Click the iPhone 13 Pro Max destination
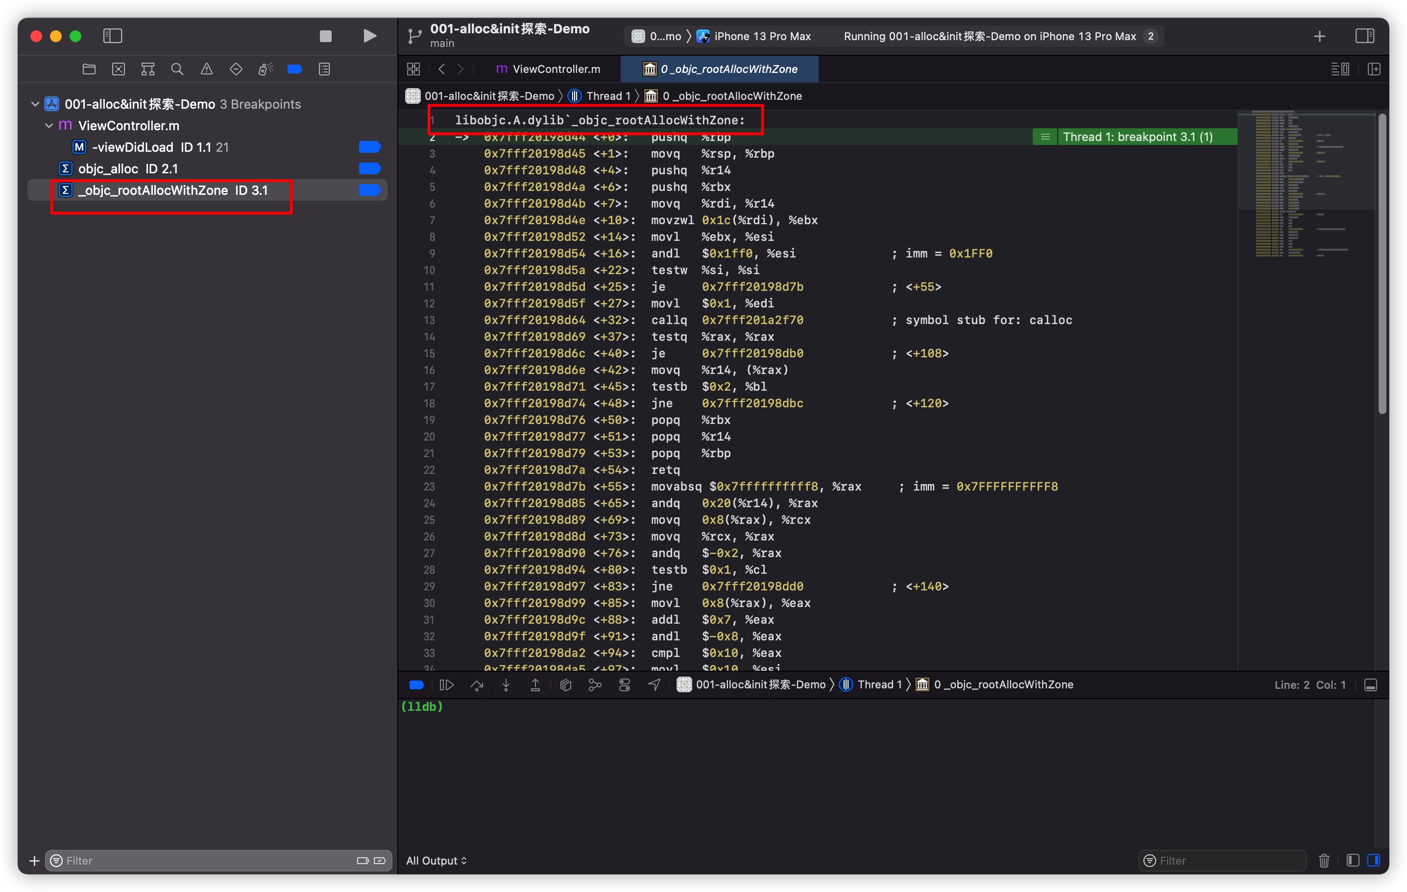 [761, 36]
